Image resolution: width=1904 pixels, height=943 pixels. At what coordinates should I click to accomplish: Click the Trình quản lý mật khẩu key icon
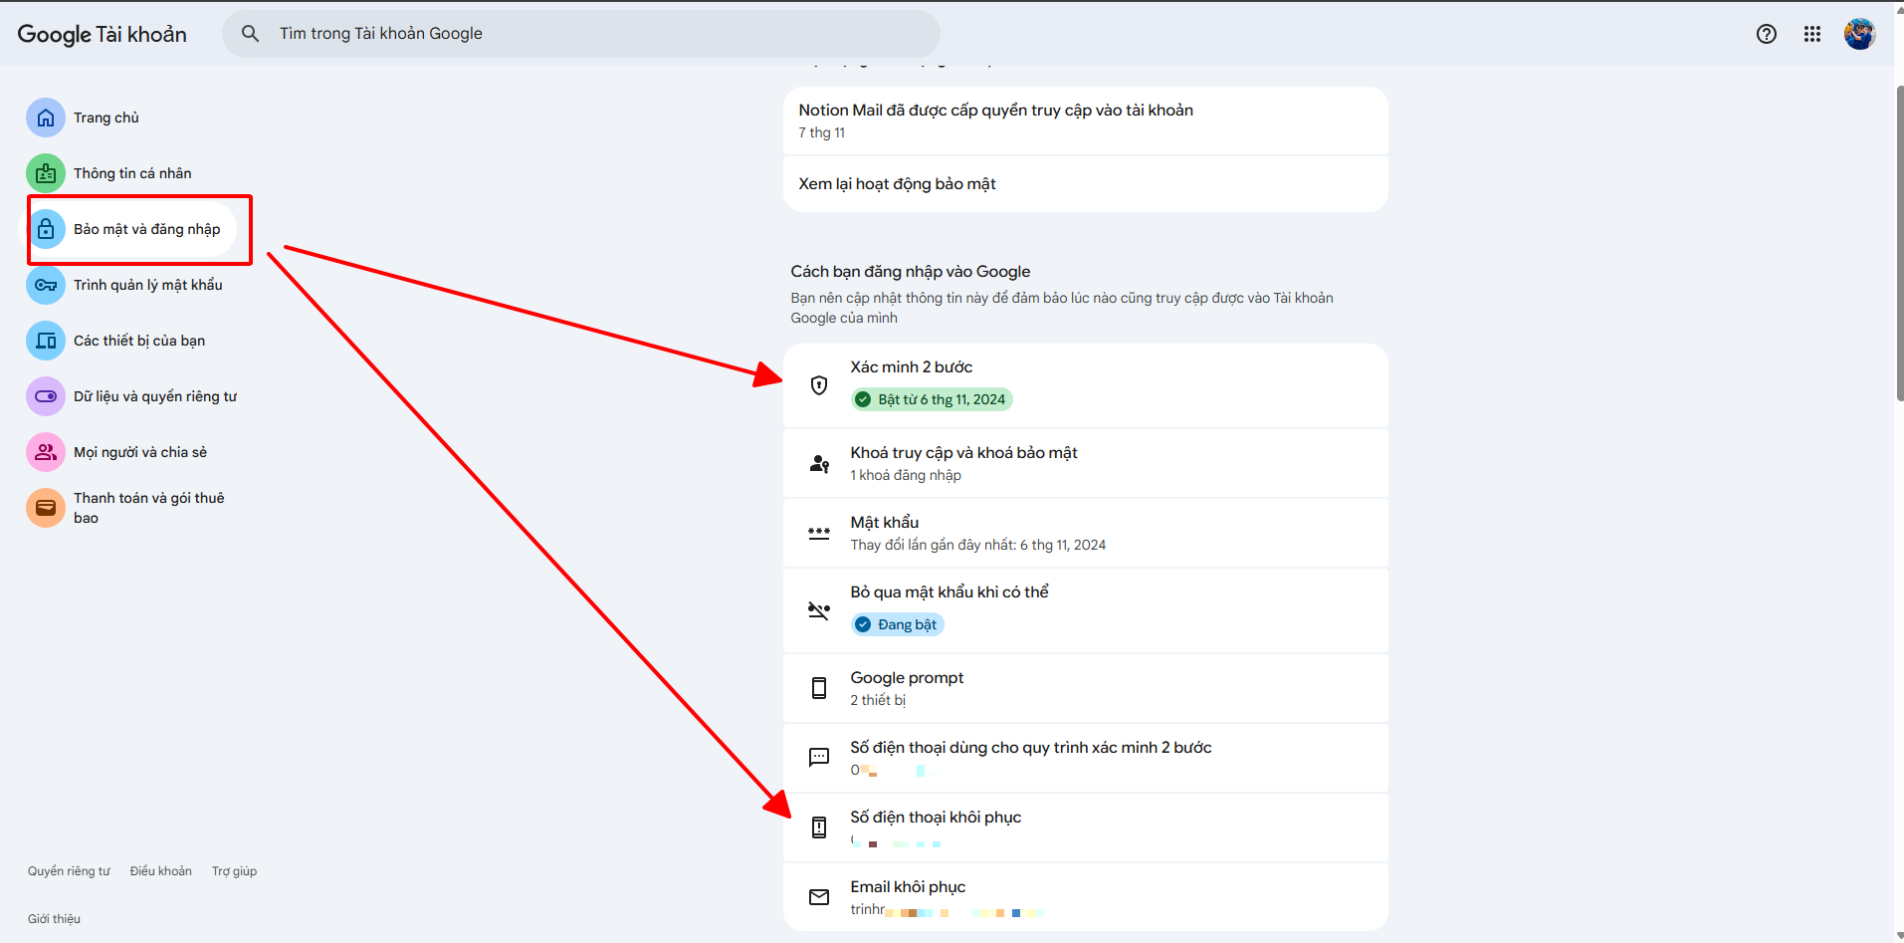coord(46,285)
